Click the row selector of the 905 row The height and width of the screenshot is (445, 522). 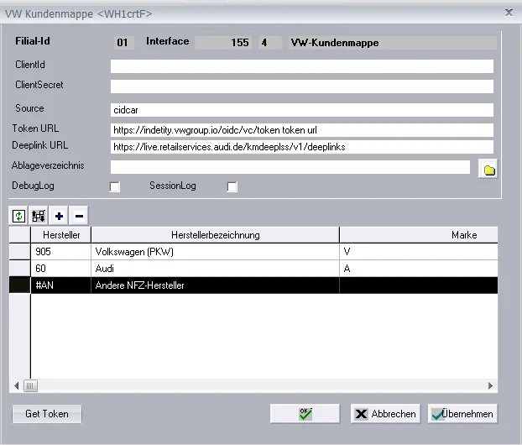(x=19, y=252)
